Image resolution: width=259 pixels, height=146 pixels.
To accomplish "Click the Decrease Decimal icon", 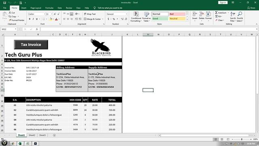I will coord(126,19).
